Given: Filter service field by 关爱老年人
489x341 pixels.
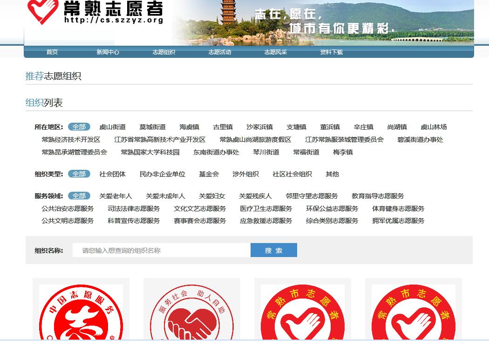Looking at the screenshot, I should pos(115,196).
